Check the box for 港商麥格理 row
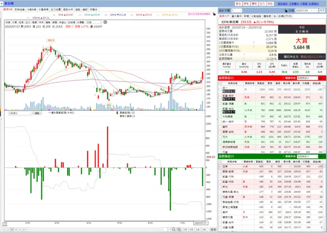This screenshot has height=233, width=327. pos(220,142)
